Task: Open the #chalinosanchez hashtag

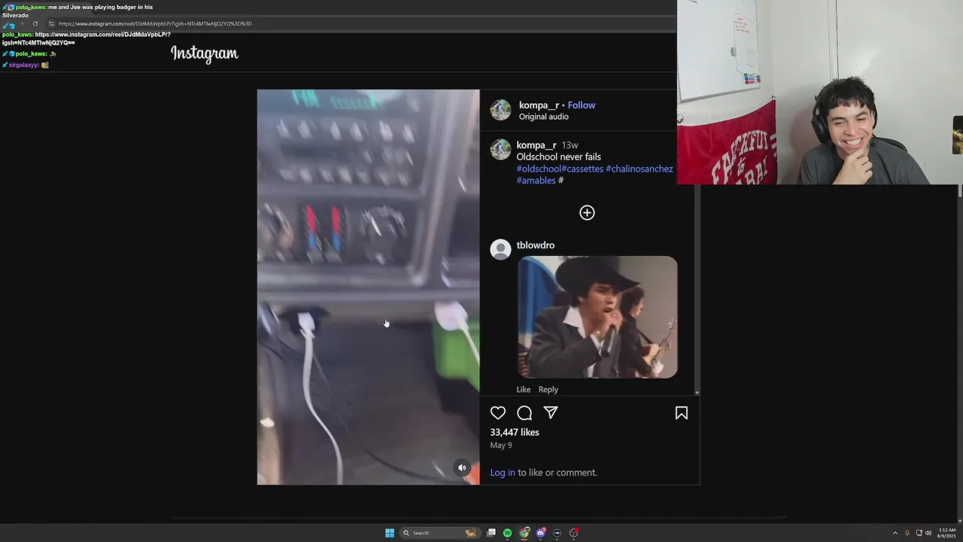Action: tap(639, 169)
